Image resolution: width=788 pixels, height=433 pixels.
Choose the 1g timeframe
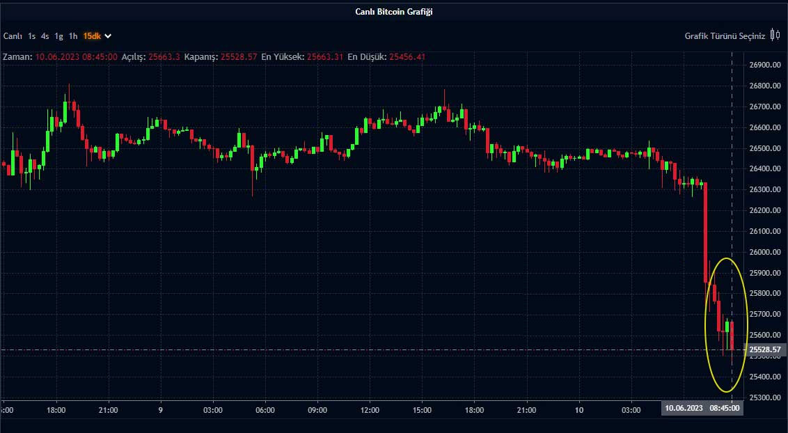[x=59, y=36]
